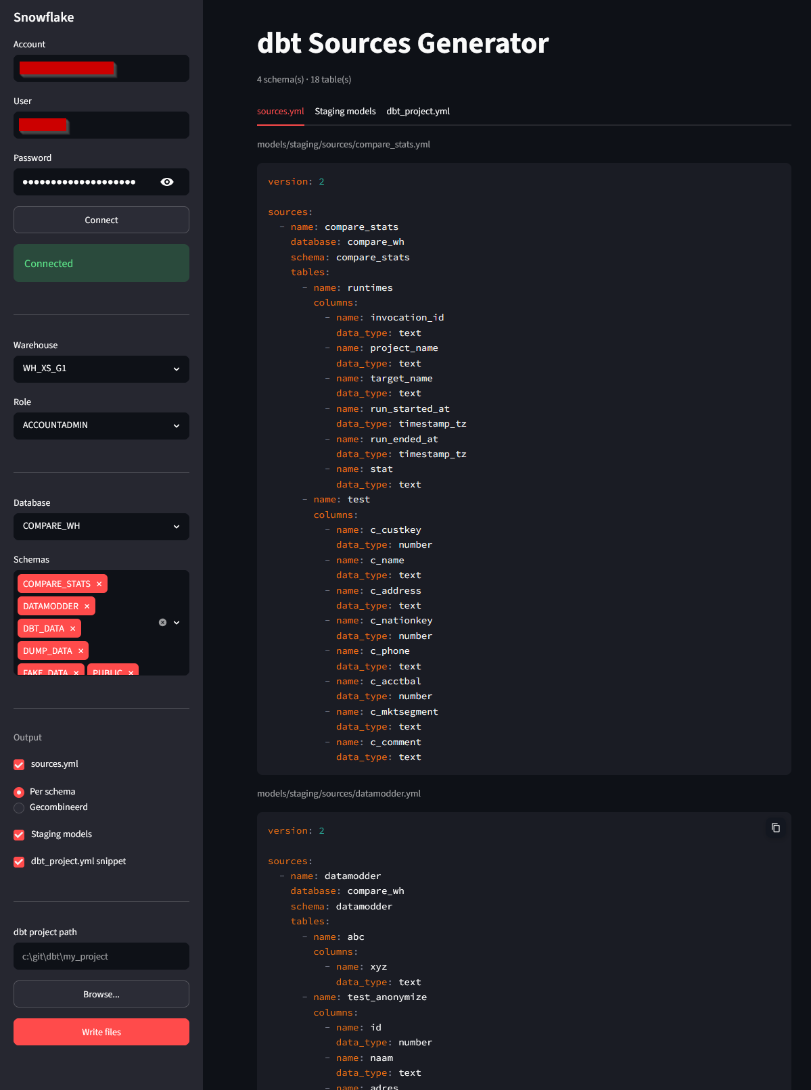Screen dimensions: 811x1090
Task: Click the '4 schema(s) · 18 table(s)' caption
Action: click(x=304, y=80)
